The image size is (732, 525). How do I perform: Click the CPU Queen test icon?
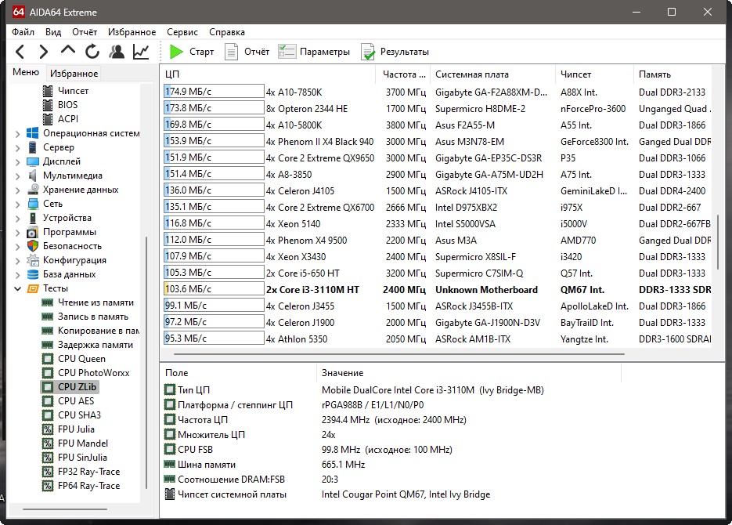click(x=48, y=359)
